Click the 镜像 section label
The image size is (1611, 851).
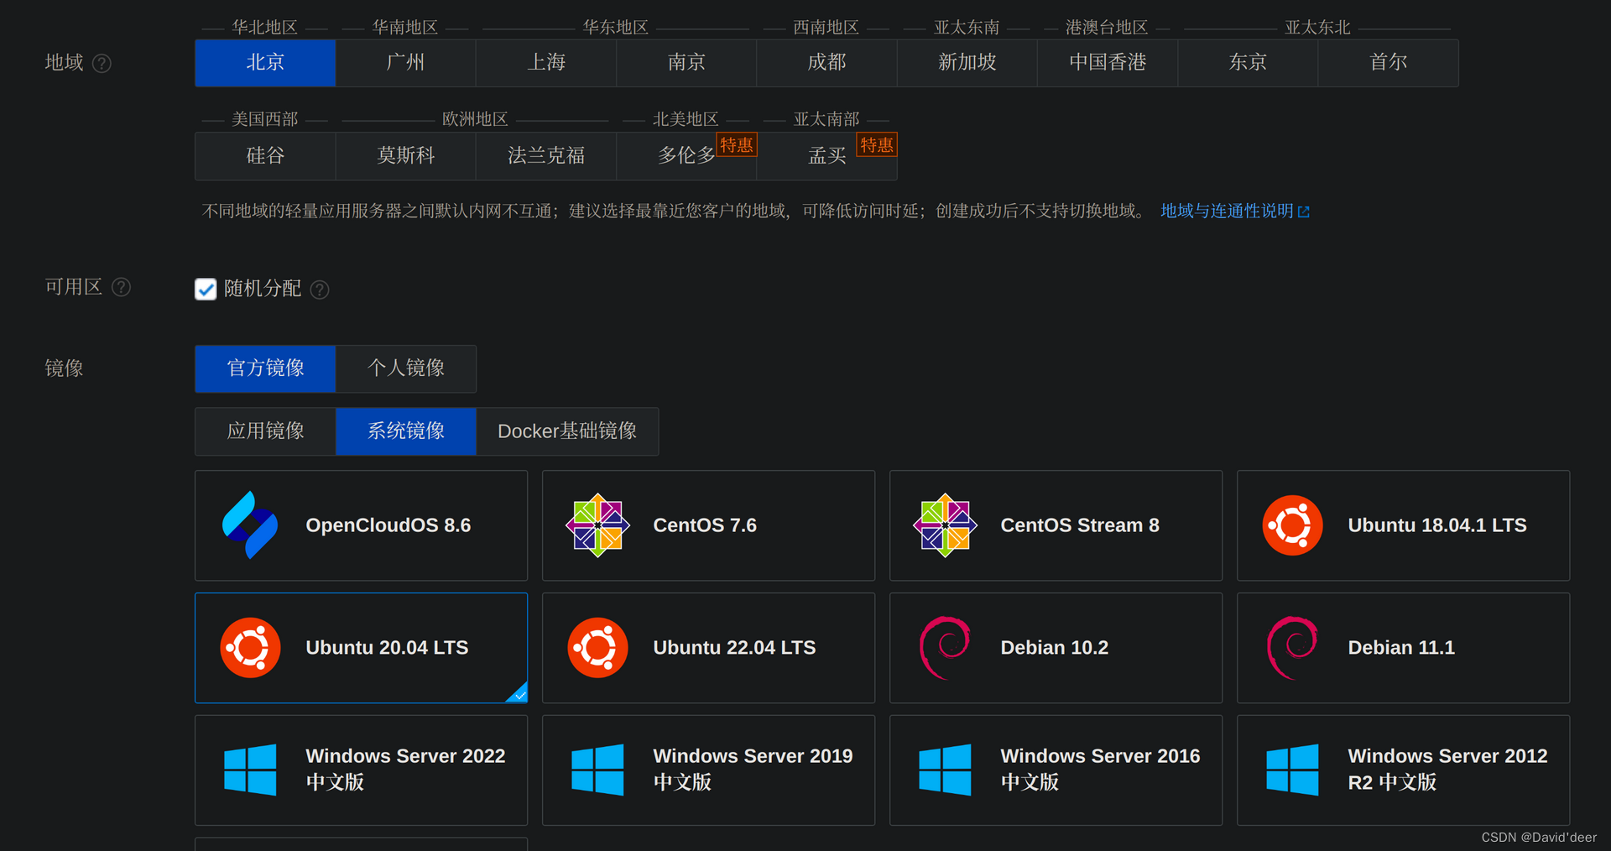point(64,368)
